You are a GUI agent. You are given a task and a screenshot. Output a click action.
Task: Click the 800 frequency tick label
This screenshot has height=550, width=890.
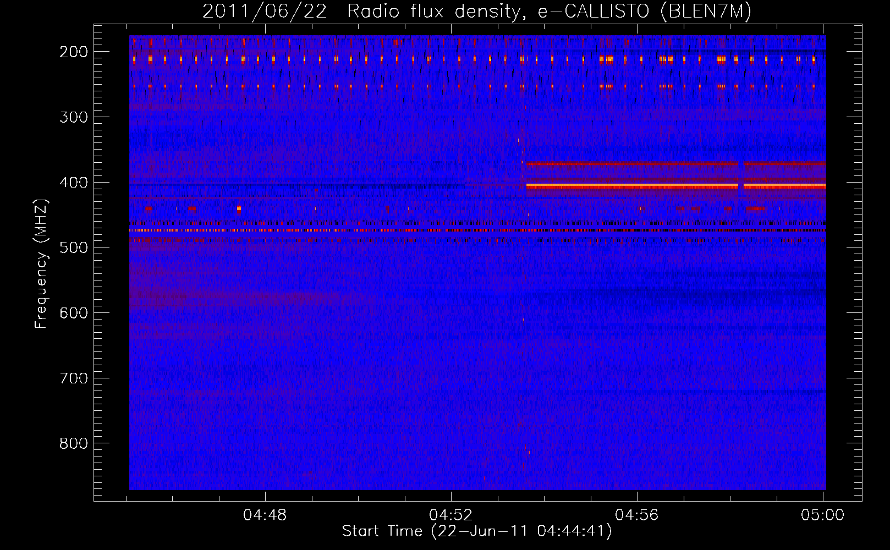(74, 443)
